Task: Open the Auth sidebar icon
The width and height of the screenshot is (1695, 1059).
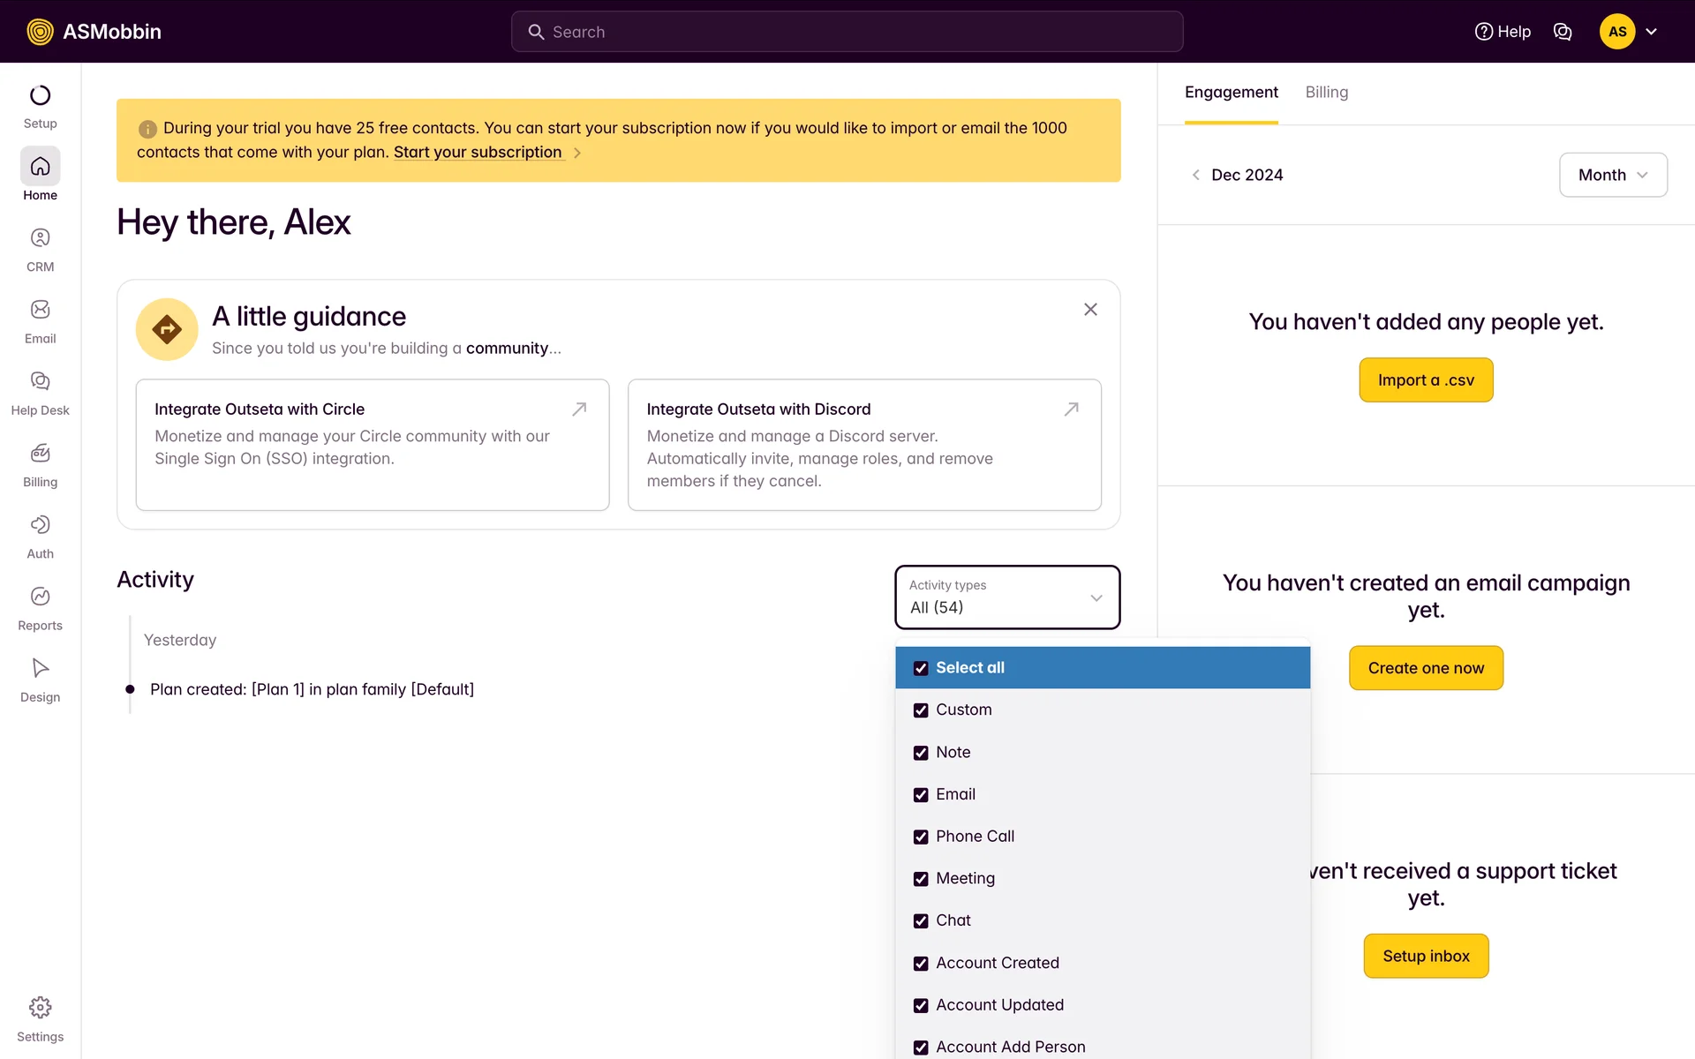Action: [40, 525]
